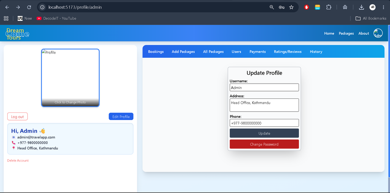Viewport: 390px width, 193px height.
Task: Click the browser forward arrow
Action: click(18, 7)
